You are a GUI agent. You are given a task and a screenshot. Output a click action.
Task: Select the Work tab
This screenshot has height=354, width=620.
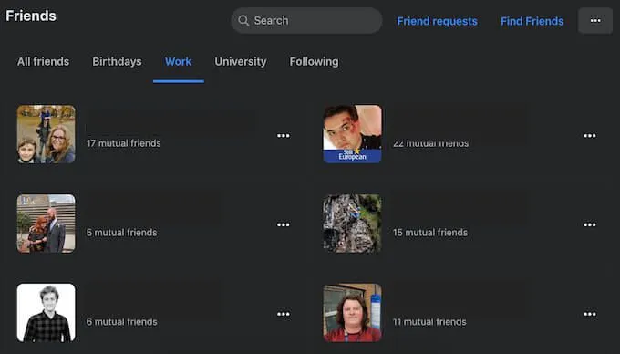(x=179, y=62)
